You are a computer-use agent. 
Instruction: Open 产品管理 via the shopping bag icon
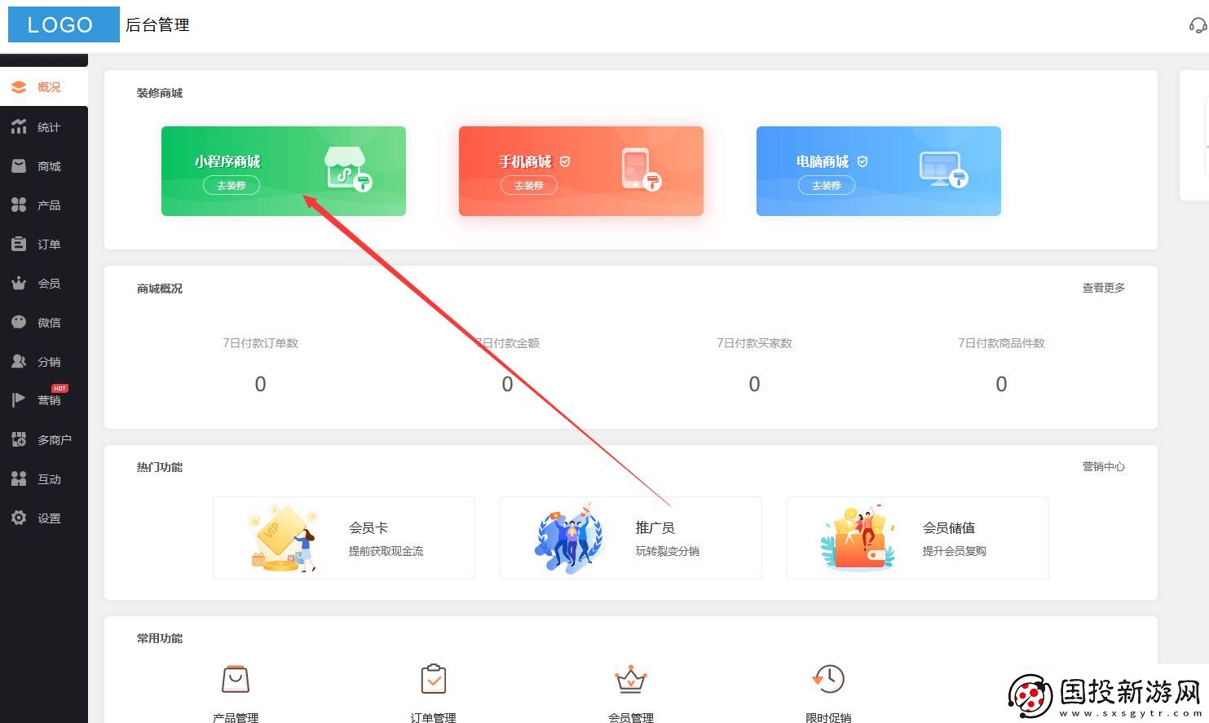(236, 678)
